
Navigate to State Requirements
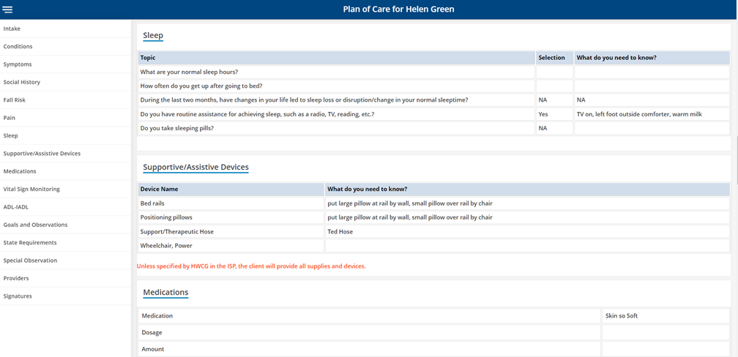pyautogui.click(x=30, y=242)
